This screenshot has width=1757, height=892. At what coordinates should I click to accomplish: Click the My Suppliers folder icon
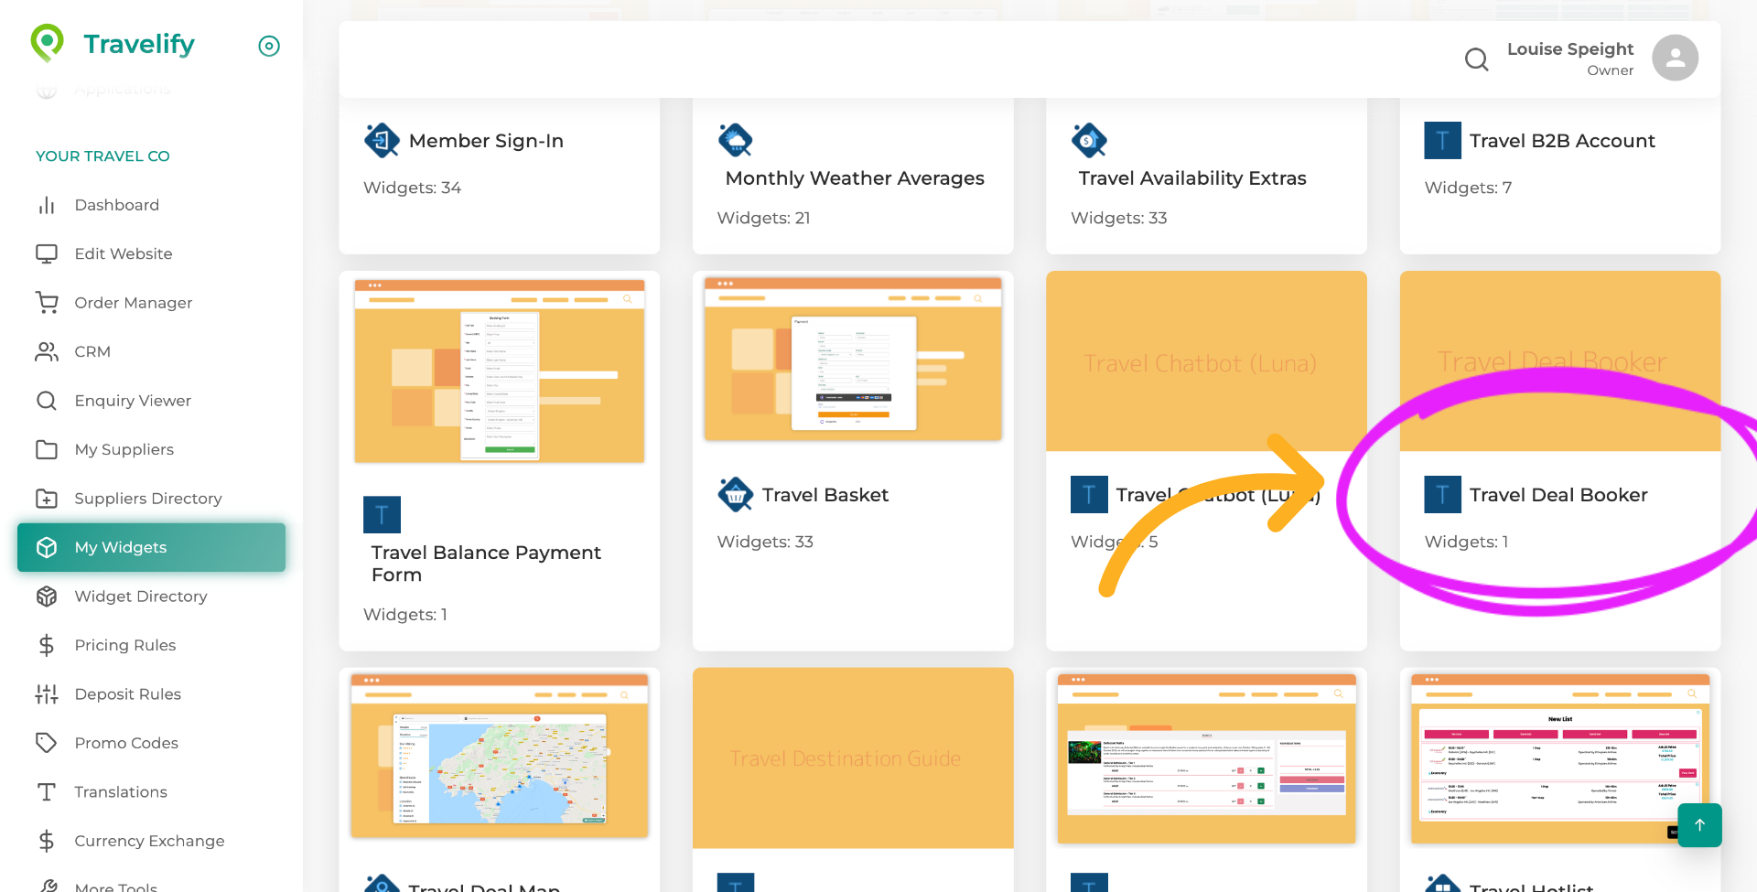pyautogui.click(x=47, y=449)
